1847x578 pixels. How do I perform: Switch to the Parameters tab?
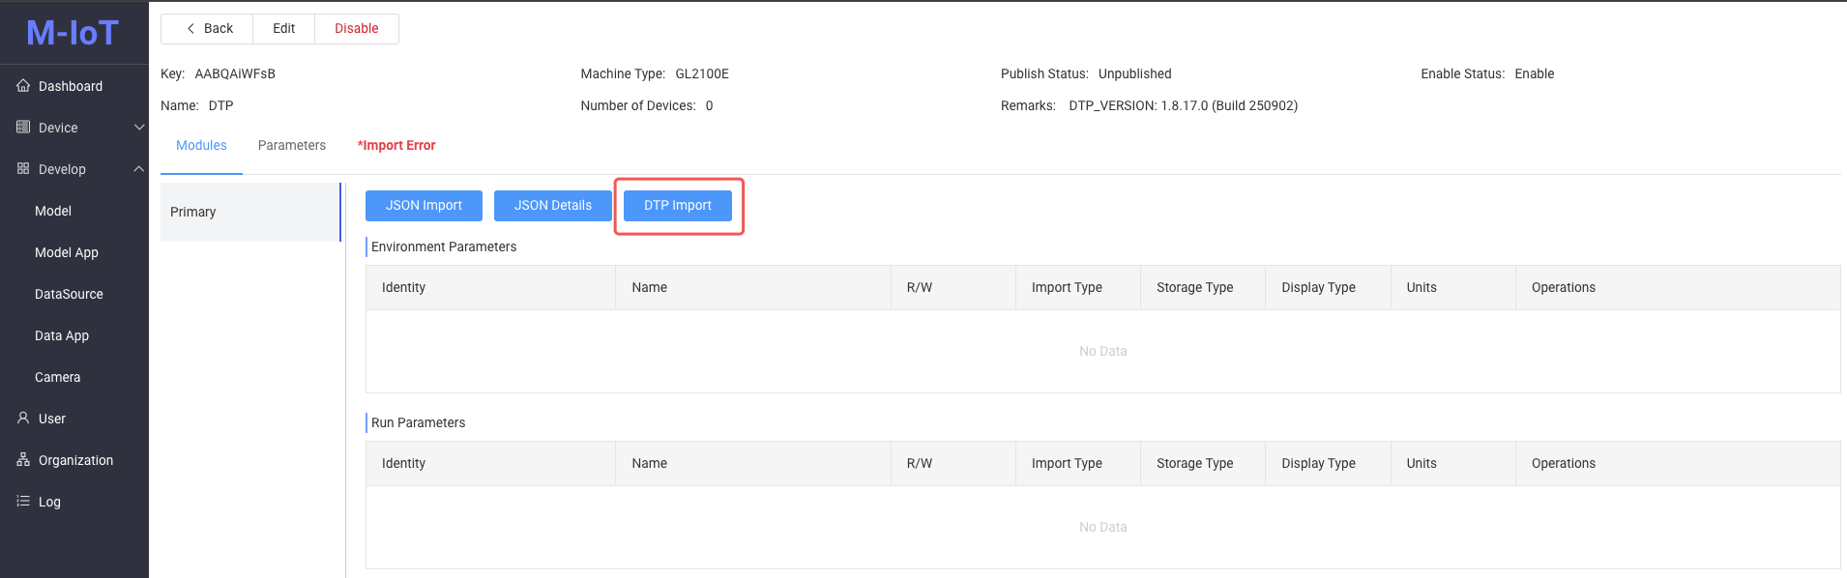[291, 146]
